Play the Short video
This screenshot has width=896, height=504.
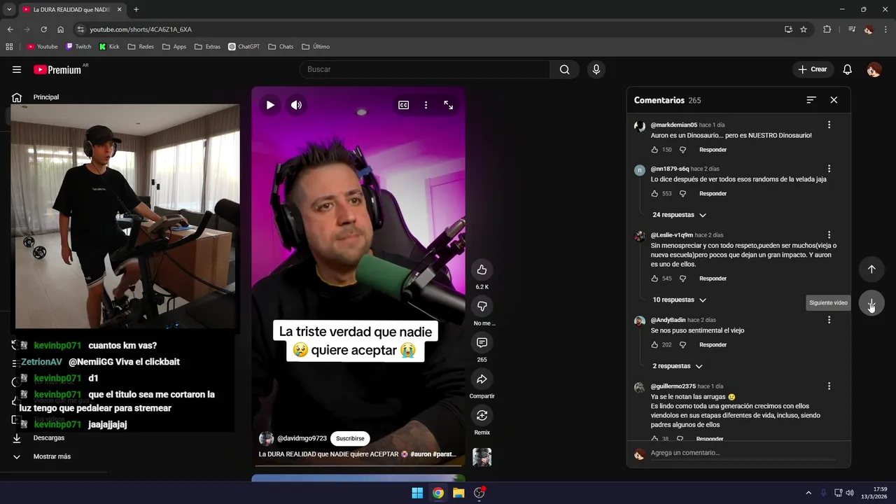tap(270, 105)
